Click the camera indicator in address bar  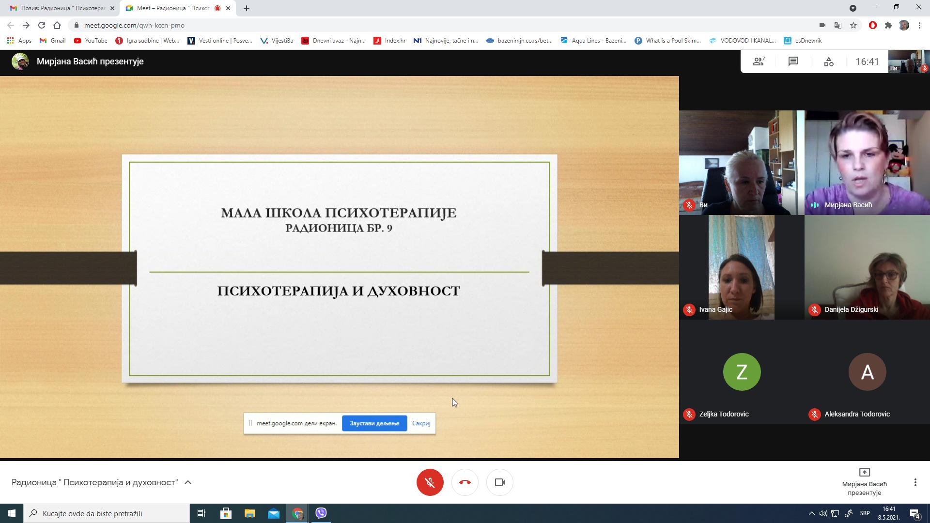click(x=822, y=25)
